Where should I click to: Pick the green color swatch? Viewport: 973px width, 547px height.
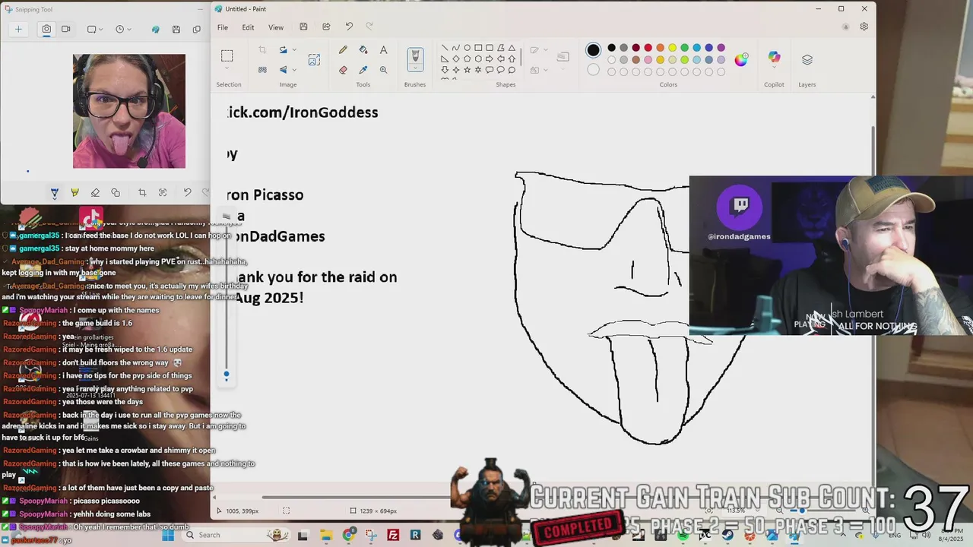684,48
